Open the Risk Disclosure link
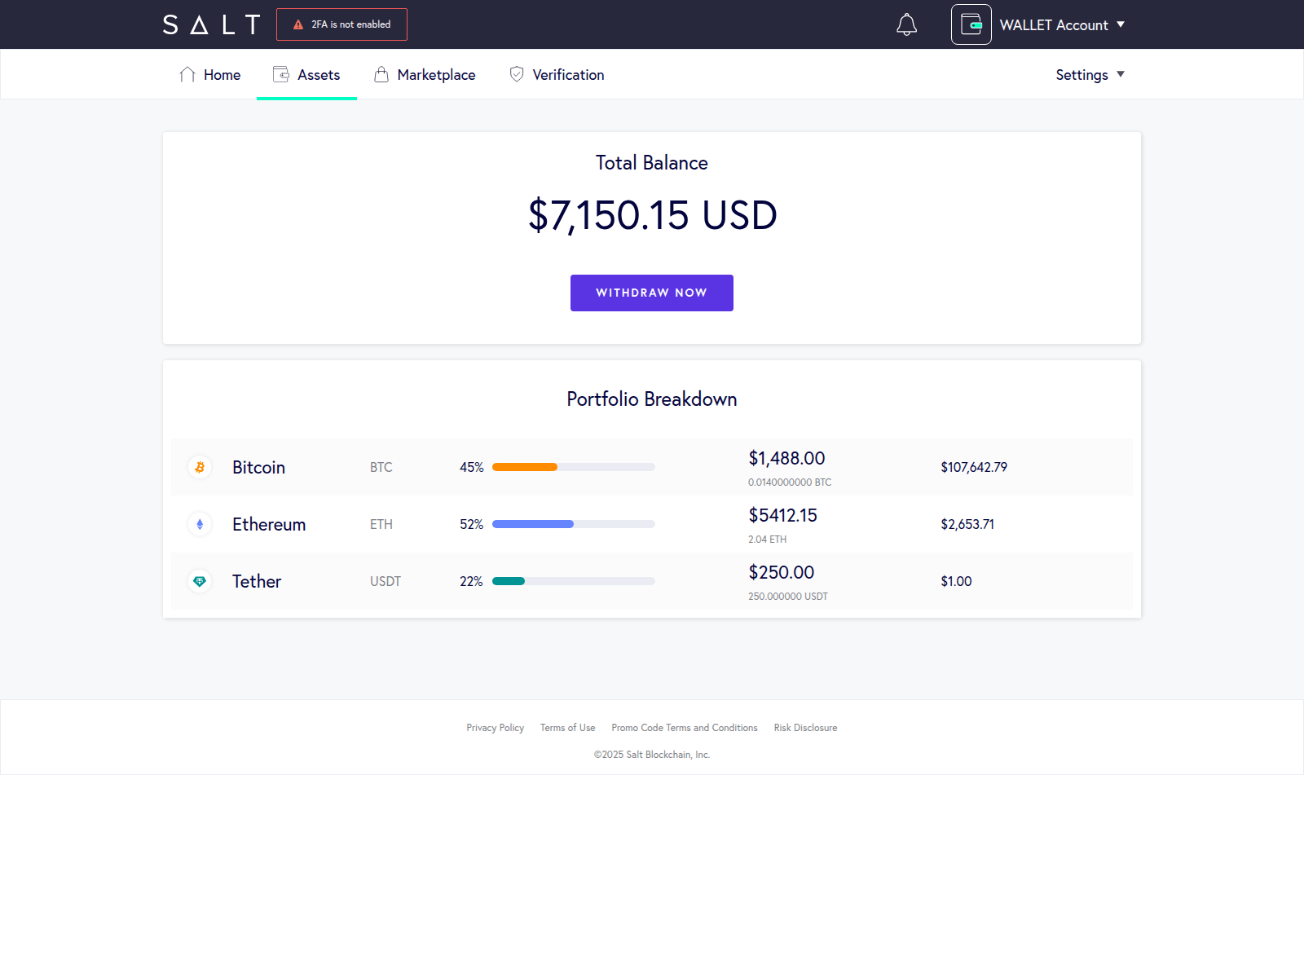 (805, 728)
